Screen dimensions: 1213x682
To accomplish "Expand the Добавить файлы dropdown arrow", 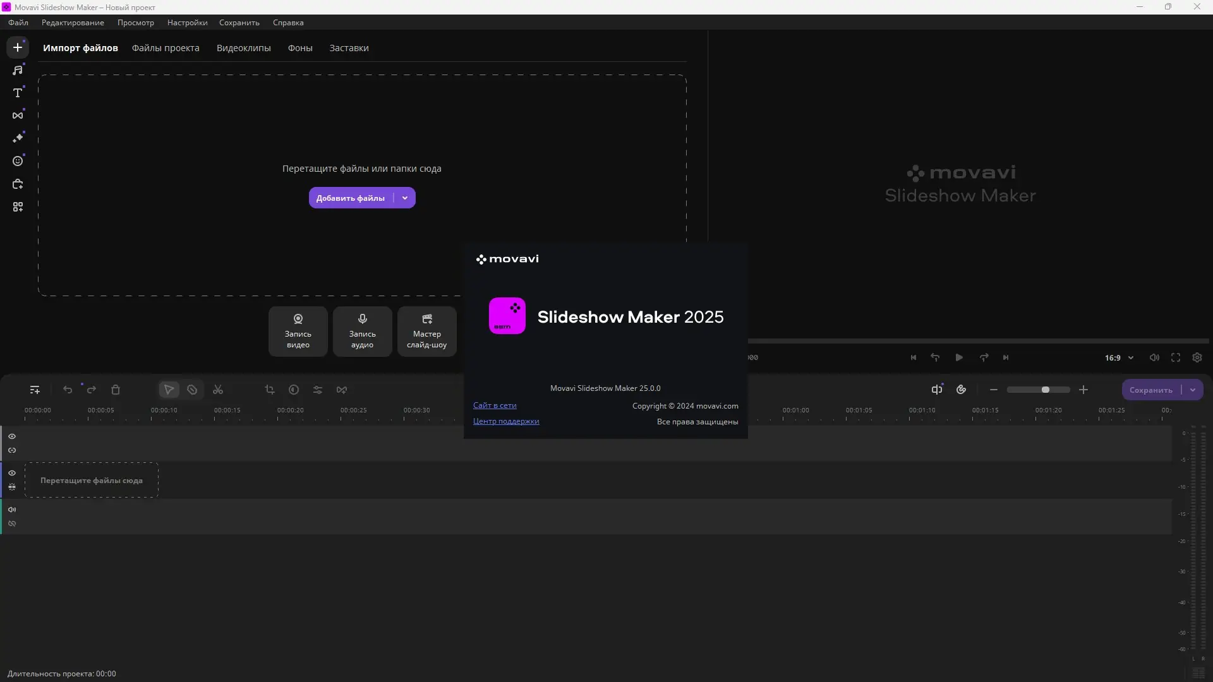I will pos(405,198).
